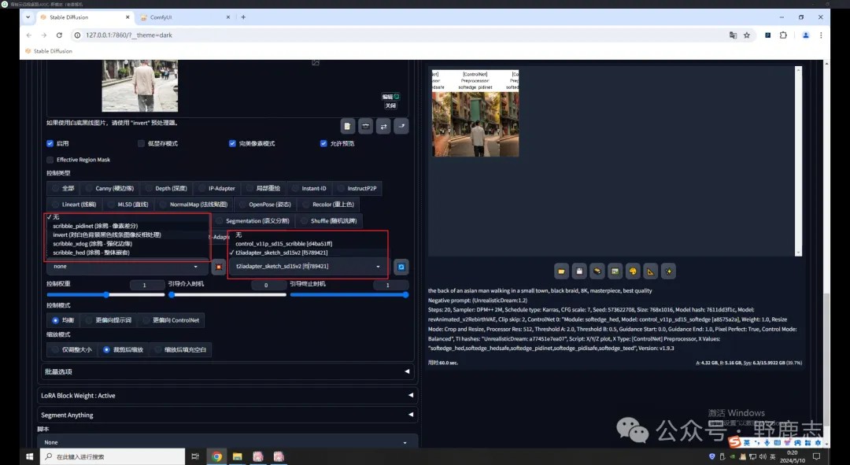
Task: Create new canvas with the document icon
Action: 348,126
